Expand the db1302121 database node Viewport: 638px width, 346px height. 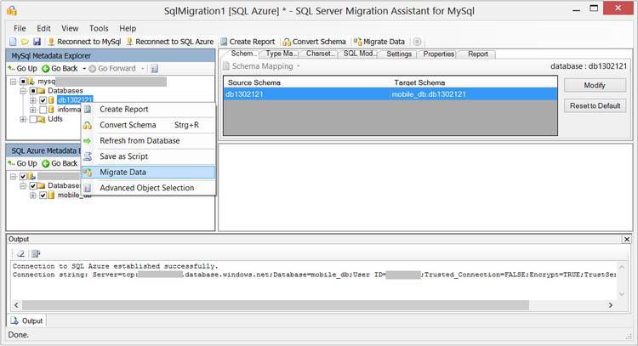(x=33, y=100)
